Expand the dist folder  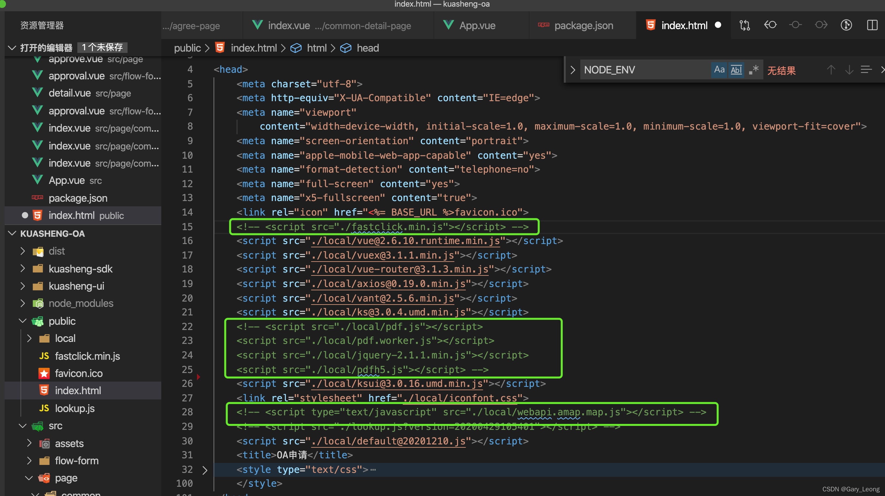pyautogui.click(x=22, y=251)
